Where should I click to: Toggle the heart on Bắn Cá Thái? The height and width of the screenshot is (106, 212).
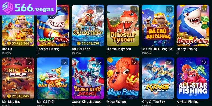coord(64,62)
